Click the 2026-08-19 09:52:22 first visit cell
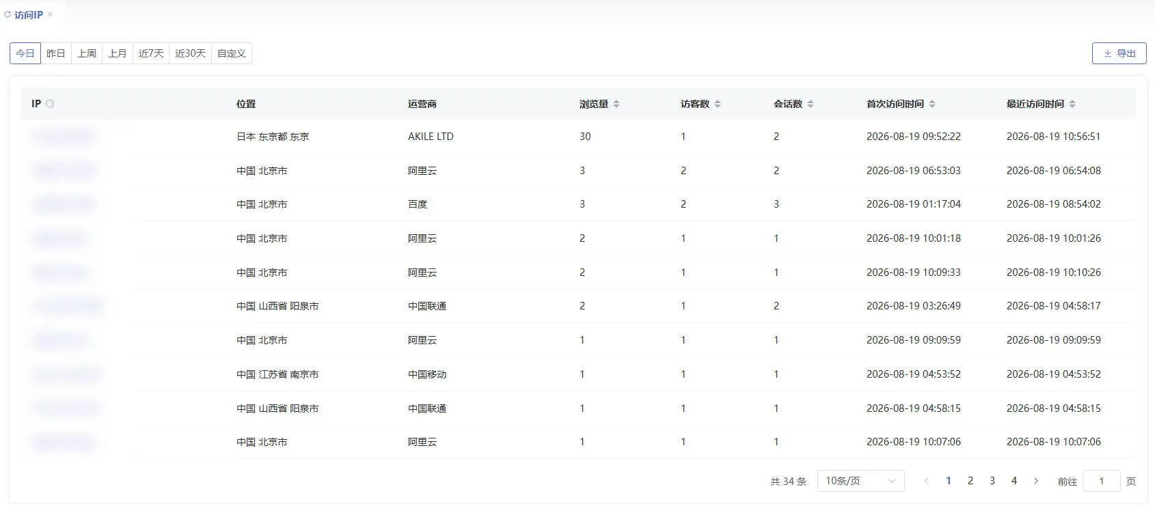Screen dimensions: 1155x530 (914, 137)
